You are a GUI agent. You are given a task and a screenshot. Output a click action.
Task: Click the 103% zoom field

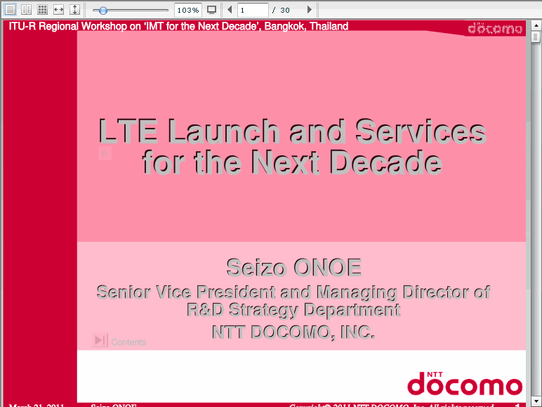tap(188, 10)
